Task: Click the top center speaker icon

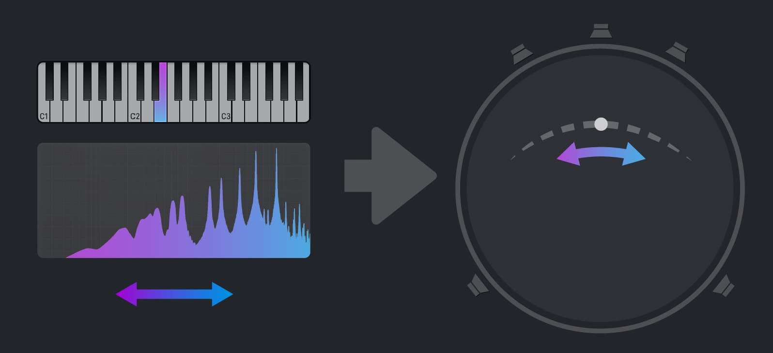Action: (601, 31)
